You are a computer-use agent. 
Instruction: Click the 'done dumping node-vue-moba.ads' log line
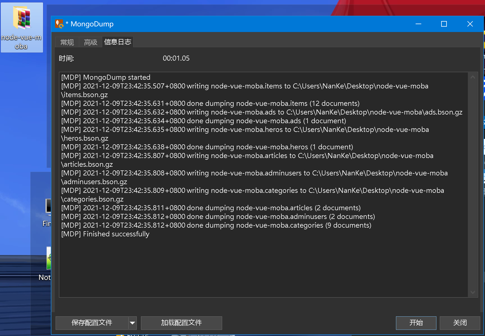click(x=204, y=121)
